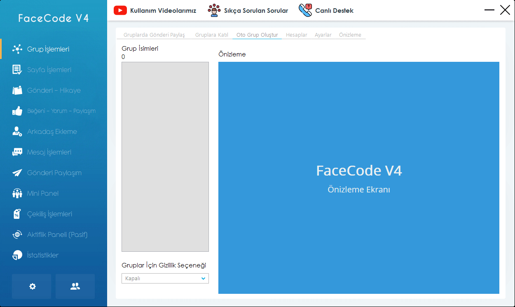The height and width of the screenshot is (307, 515).
Task: Select the Oto Grup Oluştur tab
Action: tap(257, 35)
